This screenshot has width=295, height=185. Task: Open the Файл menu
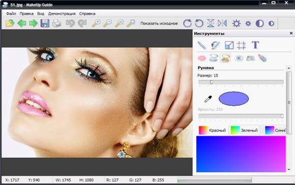[x=11, y=14]
